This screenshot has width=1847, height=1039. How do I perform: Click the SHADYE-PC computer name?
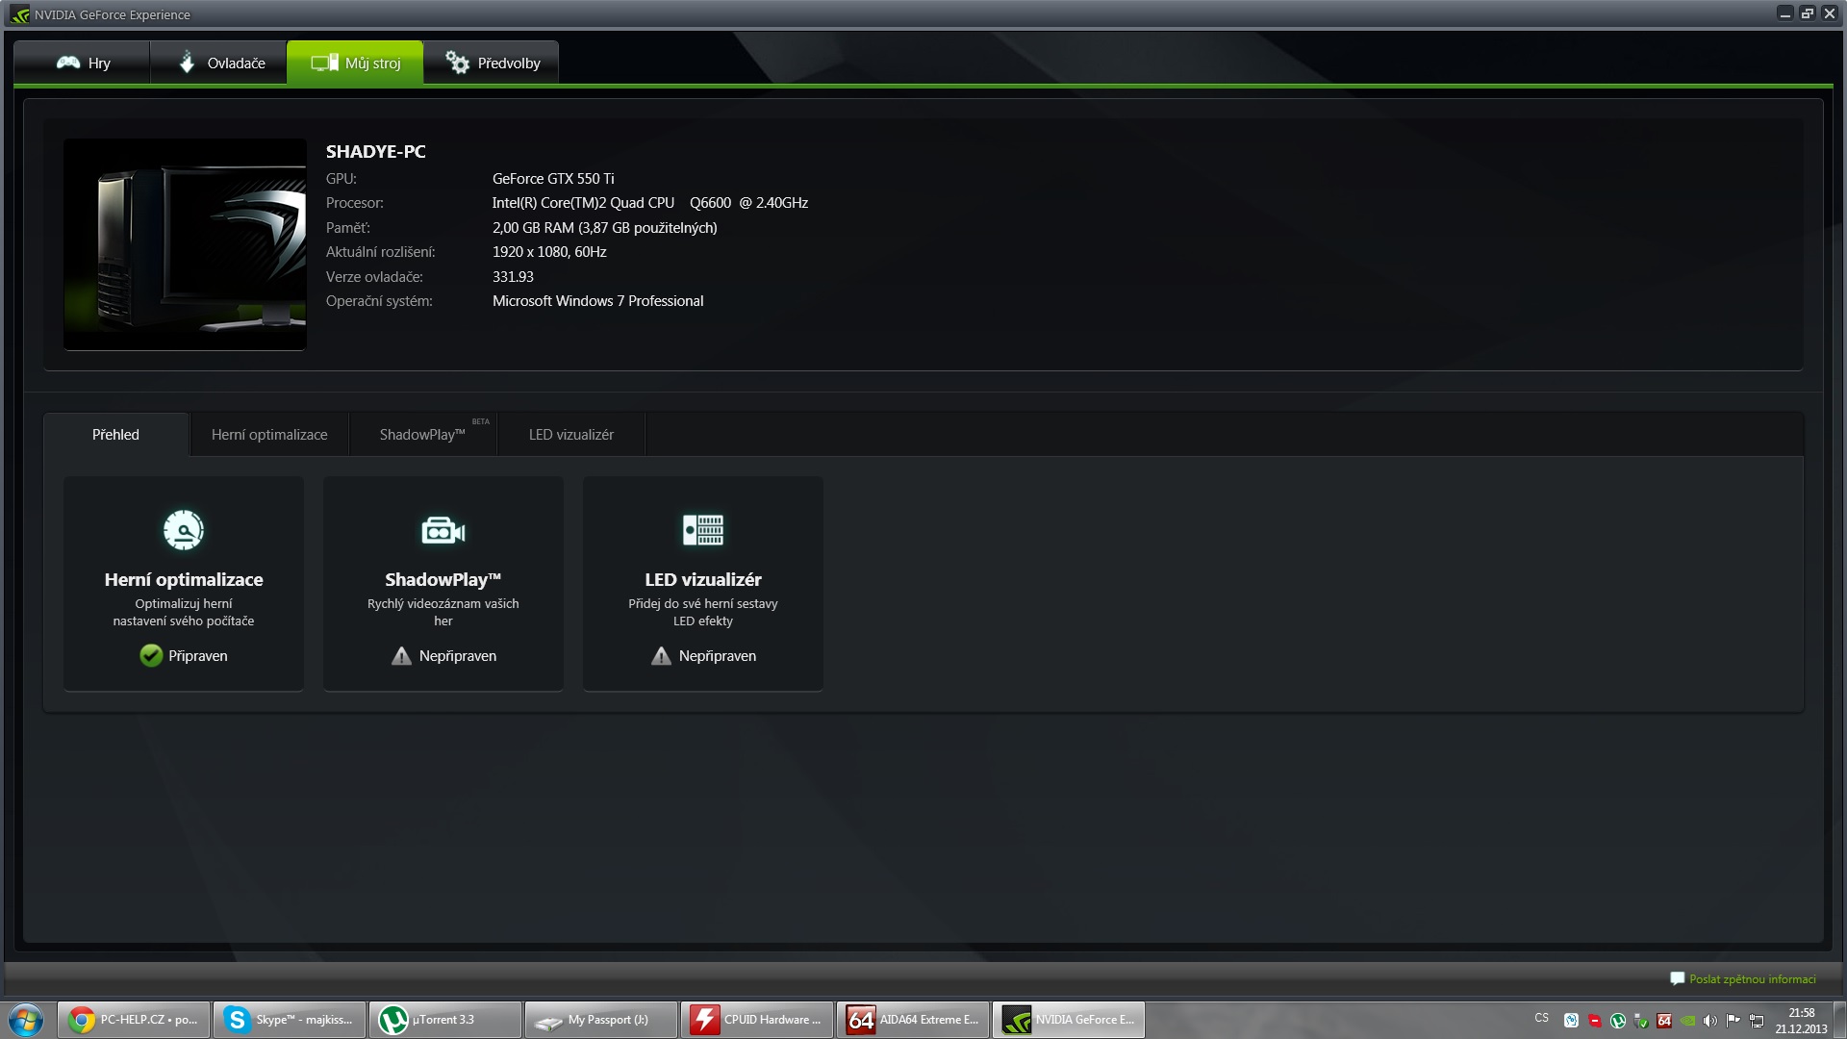point(375,152)
